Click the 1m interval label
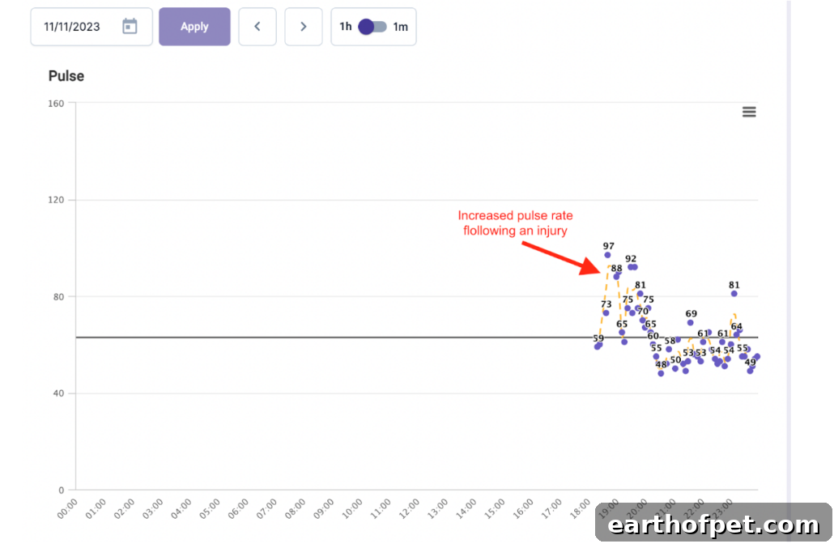The height and width of the screenshot is (548, 834). (401, 27)
